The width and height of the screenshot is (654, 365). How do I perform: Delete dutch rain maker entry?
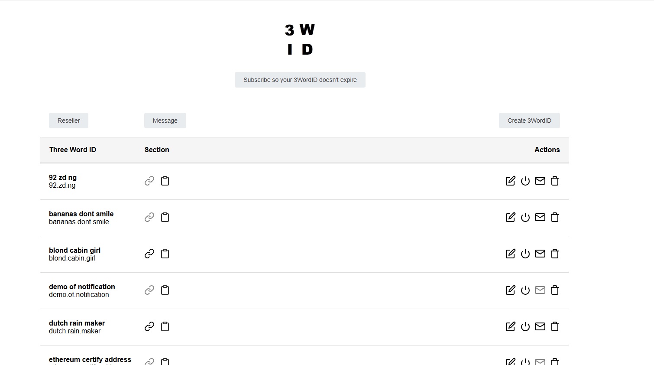pos(555,326)
